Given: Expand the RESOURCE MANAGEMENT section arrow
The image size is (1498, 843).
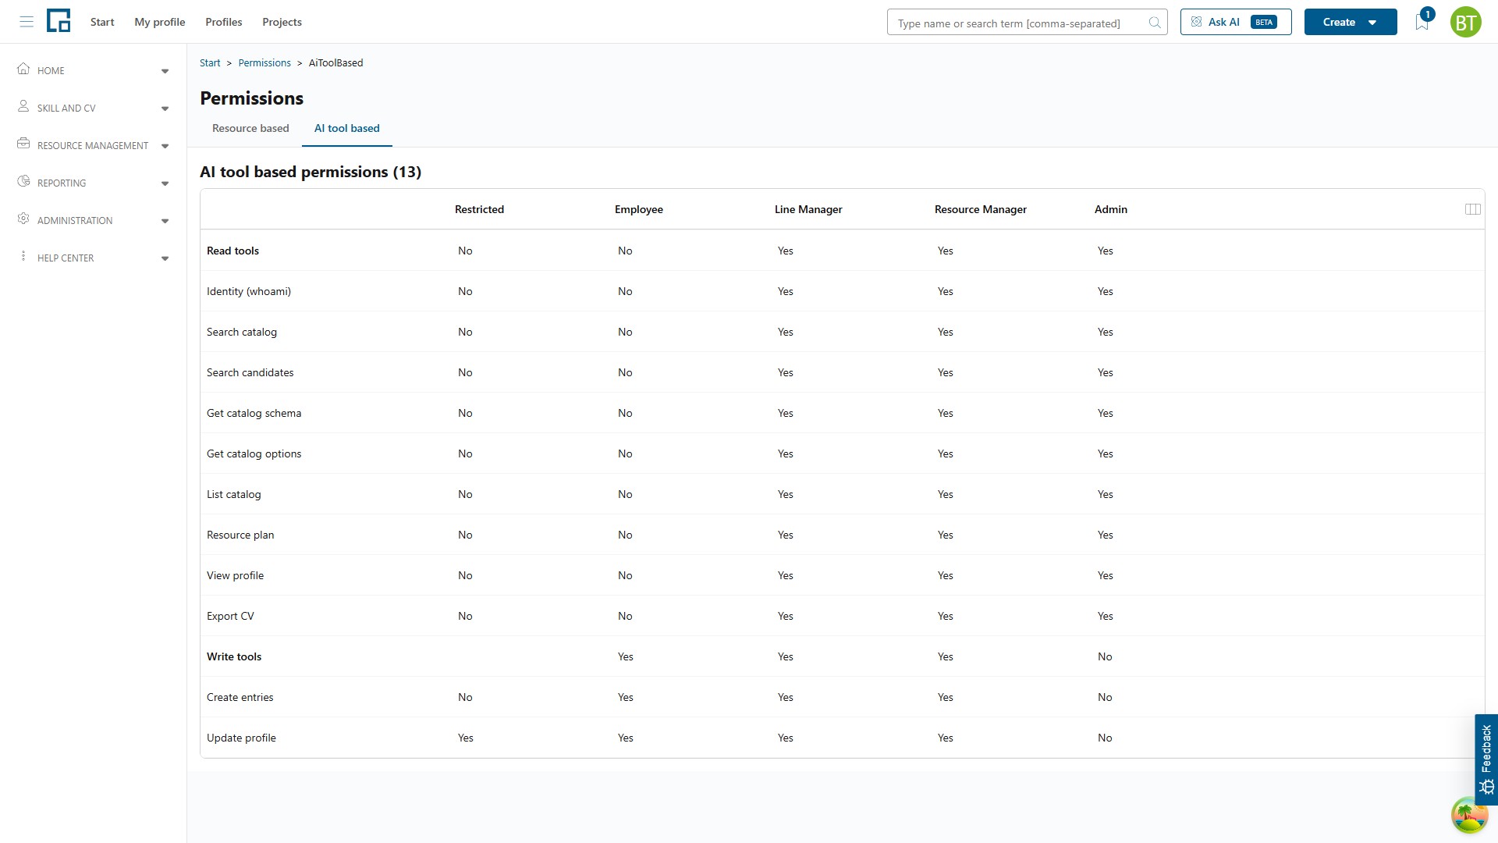Looking at the screenshot, I should tap(165, 146).
